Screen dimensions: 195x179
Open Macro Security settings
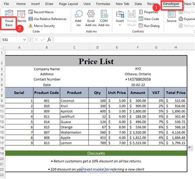(x=42, y=26)
